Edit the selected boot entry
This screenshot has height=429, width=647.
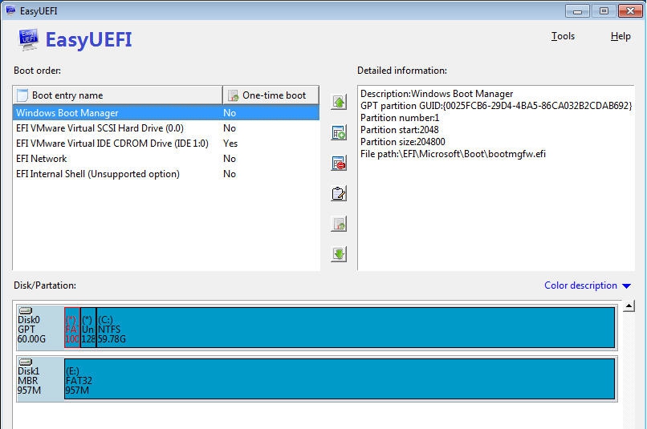click(339, 194)
